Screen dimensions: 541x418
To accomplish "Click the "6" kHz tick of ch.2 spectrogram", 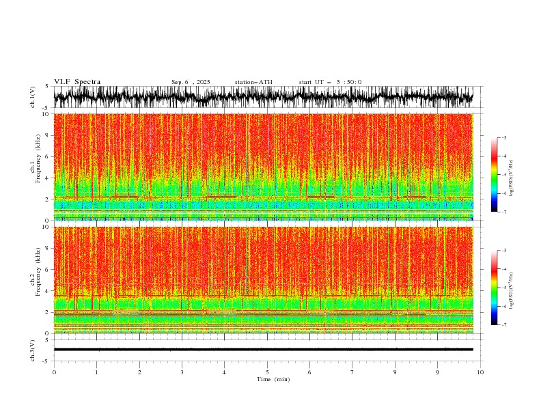I will [x=48, y=270].
